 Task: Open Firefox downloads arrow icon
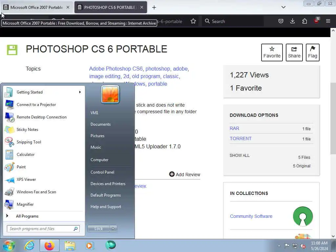pos(292,21)
